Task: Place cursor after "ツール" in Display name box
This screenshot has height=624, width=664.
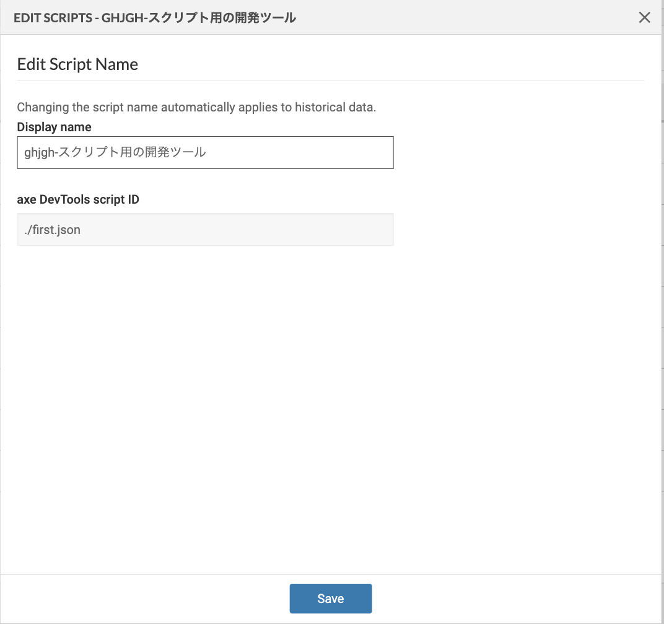Action: click(x=206, y=152)
